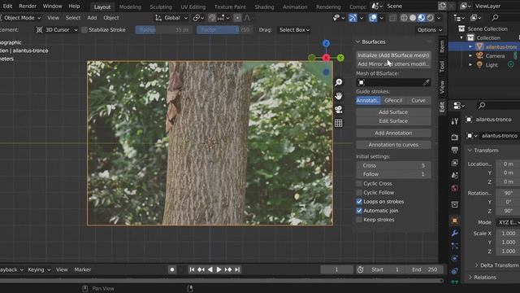Open the 3D Cursor placement dropdown
The width and height of the screenshot is (520, 293).
point(57,30)
